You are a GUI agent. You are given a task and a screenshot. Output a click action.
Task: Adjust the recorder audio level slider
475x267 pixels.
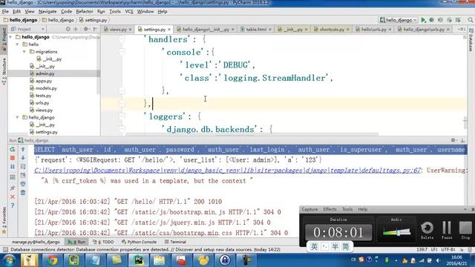[399, 232]
